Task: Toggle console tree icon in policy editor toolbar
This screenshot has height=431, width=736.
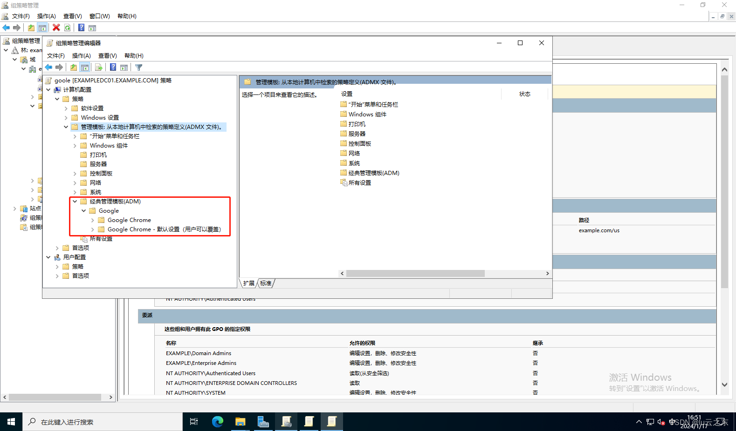Action: 85,67
